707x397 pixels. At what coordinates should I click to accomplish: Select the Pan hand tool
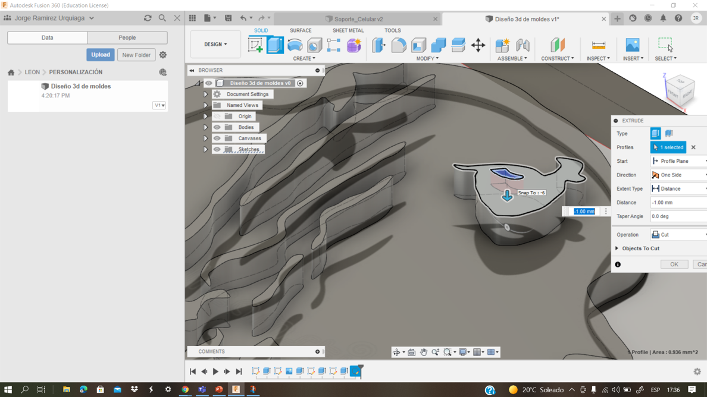coord(423,352)
